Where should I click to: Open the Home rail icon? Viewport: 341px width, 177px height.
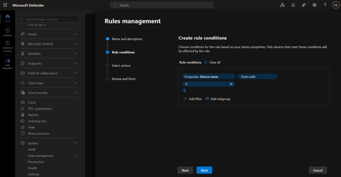tap(8, 16)
